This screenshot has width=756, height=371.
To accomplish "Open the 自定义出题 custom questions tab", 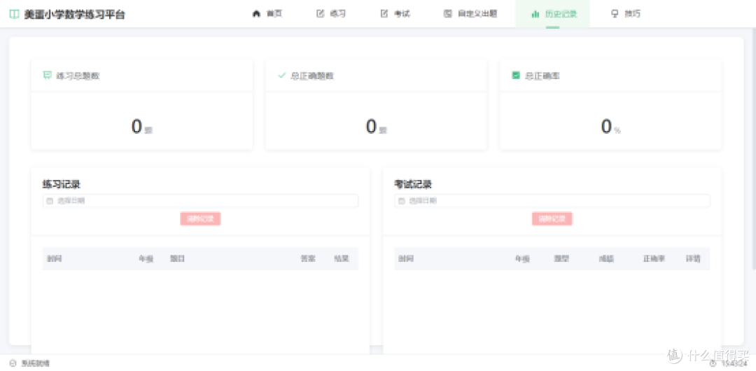I will [470, 13].
